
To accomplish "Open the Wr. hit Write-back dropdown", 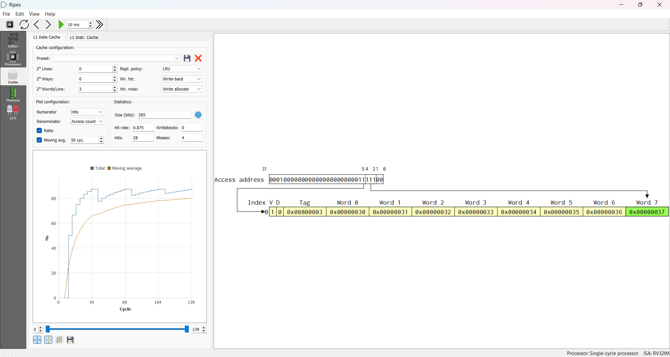I will tap(182, 79).
